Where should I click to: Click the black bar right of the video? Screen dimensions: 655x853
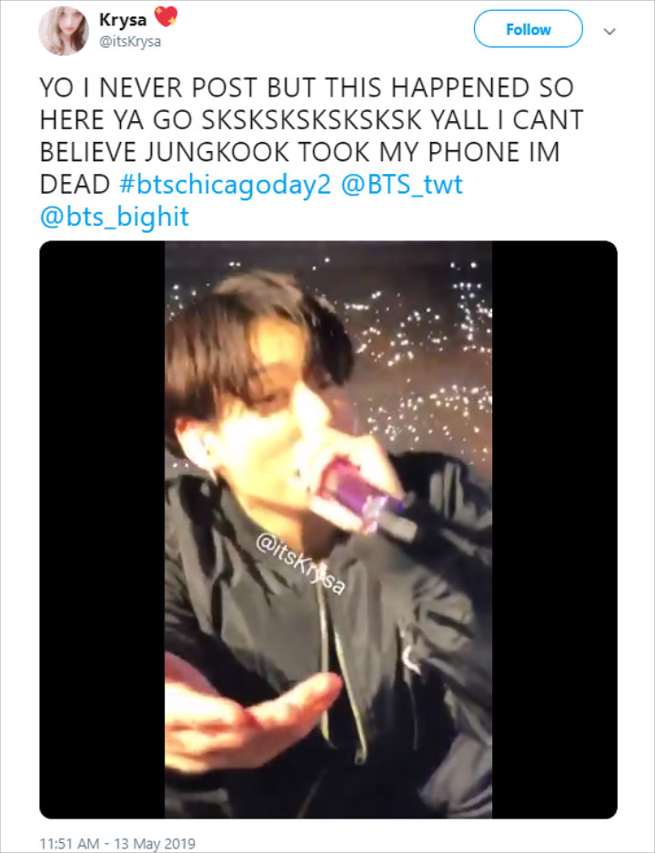click(554, 529)
